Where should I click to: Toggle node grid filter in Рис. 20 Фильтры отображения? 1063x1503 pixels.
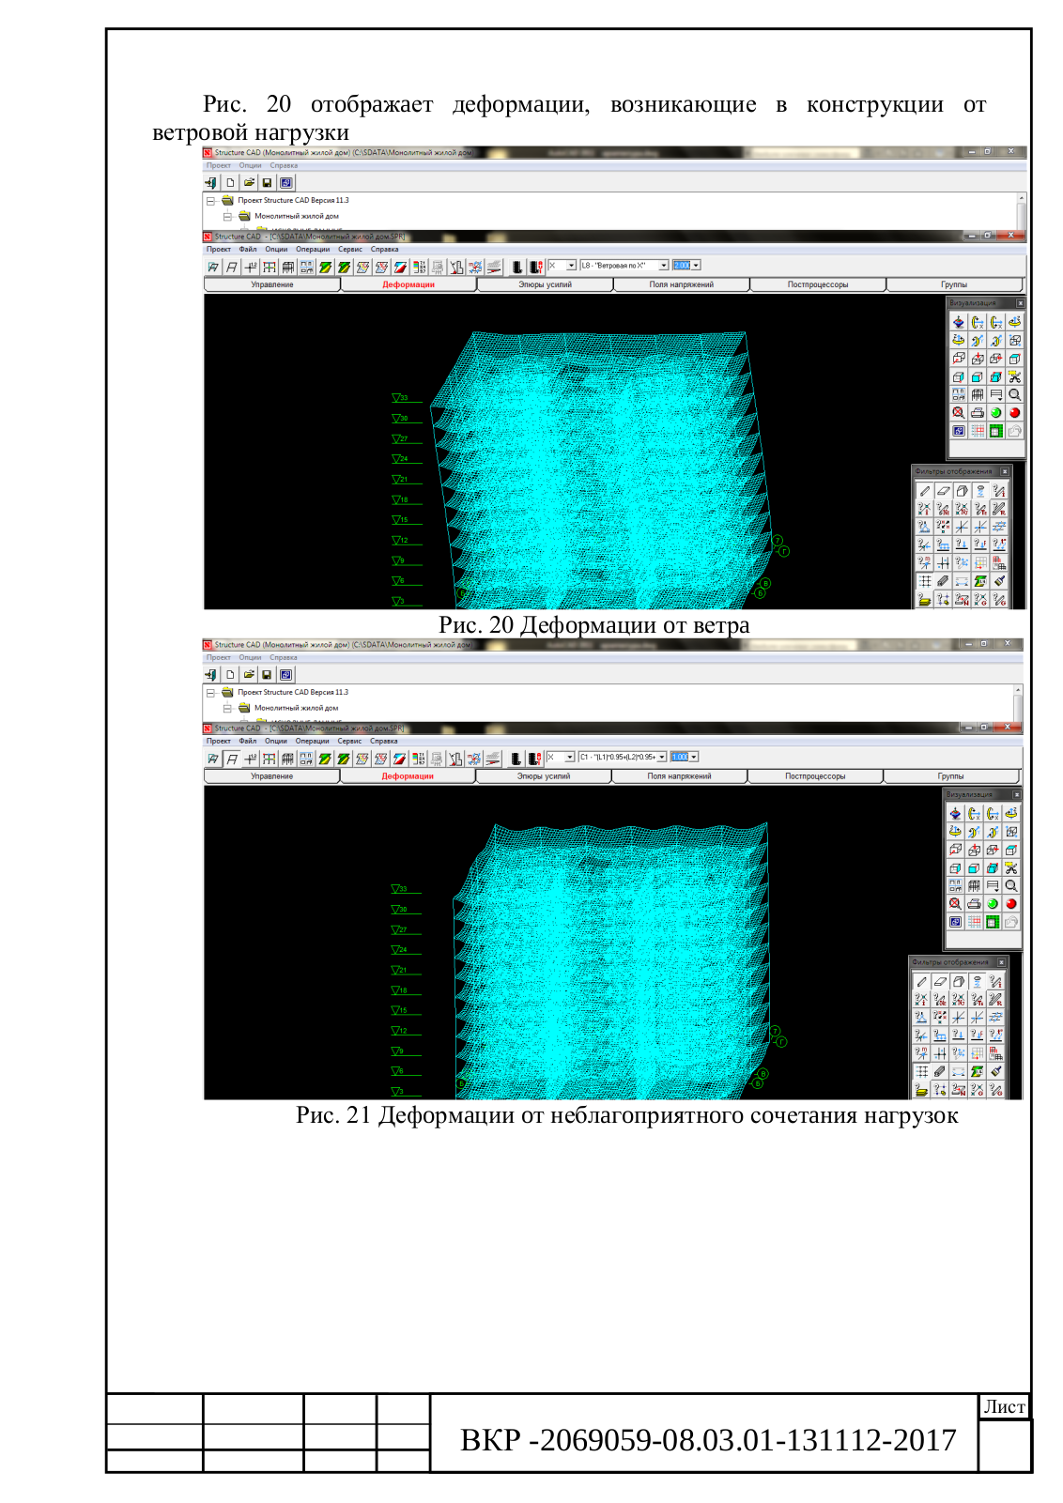pos(925,581)
